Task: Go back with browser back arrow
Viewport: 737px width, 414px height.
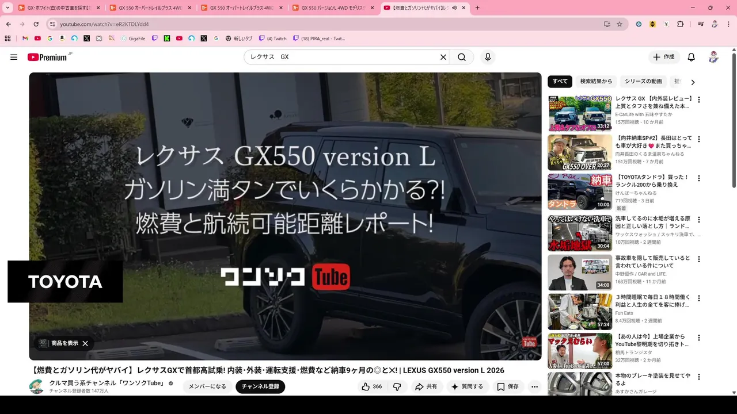Action: (9, 24)
